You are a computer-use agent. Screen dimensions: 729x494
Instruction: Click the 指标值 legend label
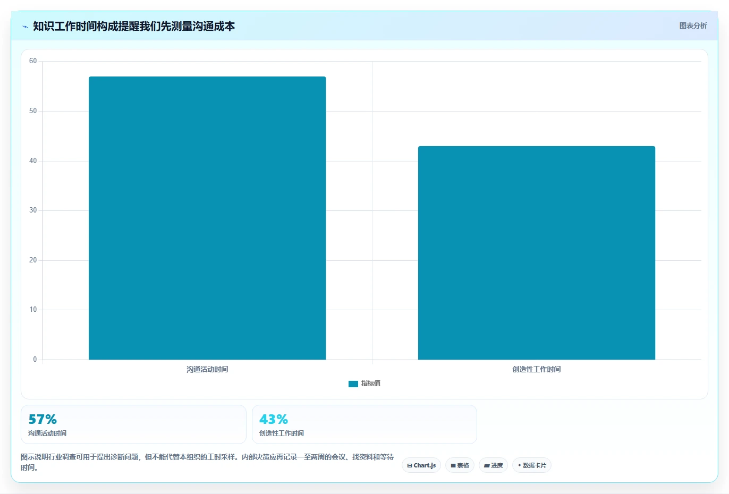point(371,384)
